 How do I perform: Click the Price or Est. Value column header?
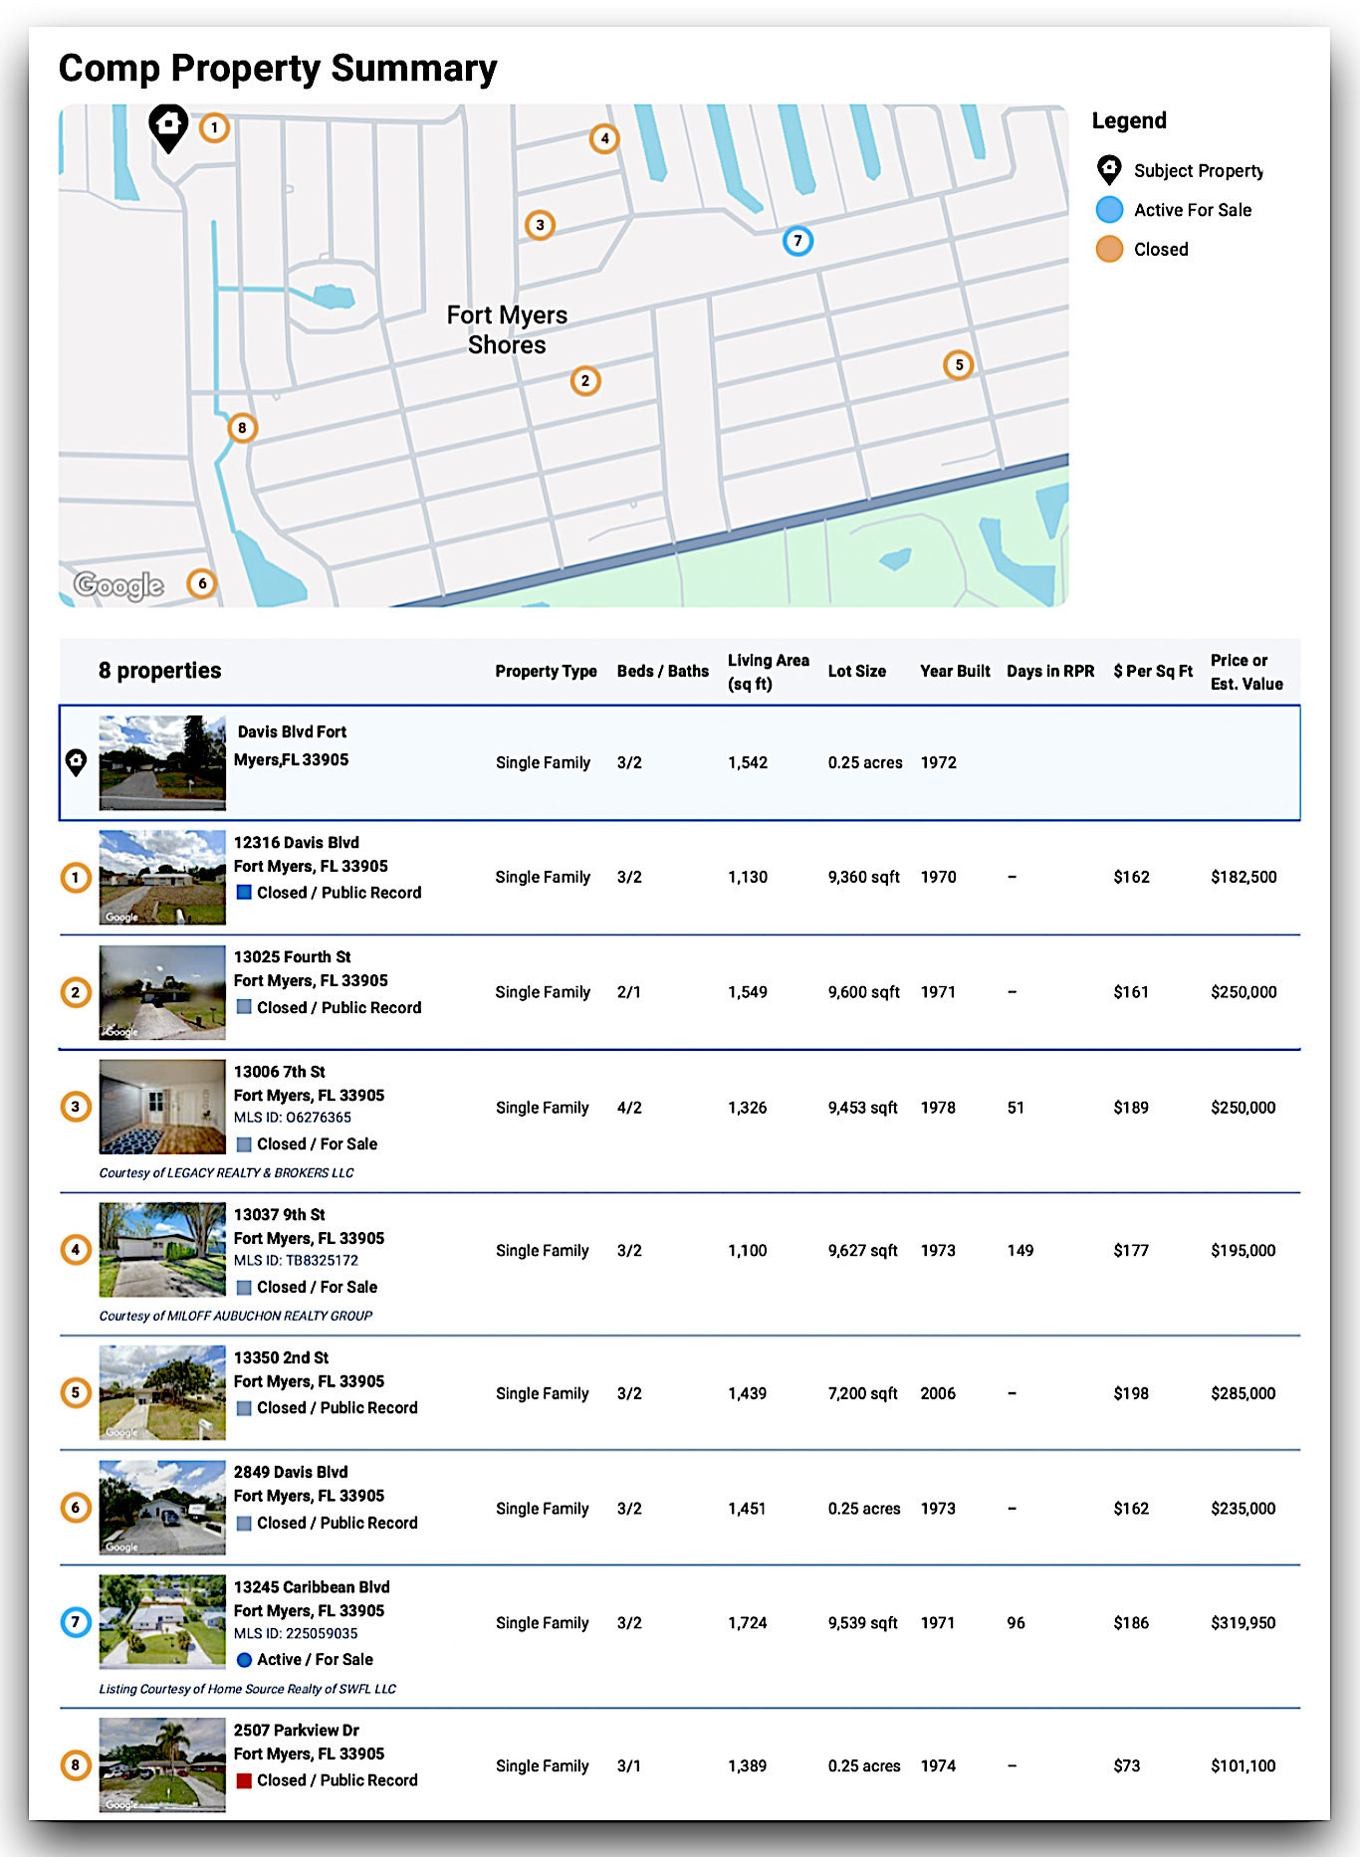1246,672
